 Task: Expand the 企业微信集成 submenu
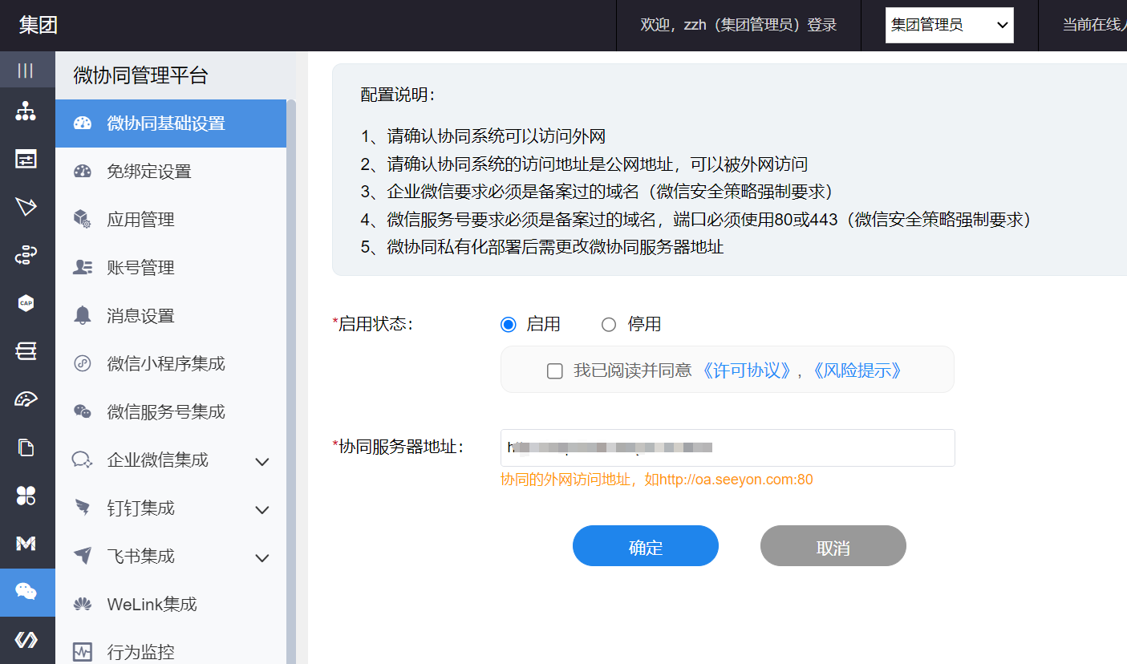(261, 461)
